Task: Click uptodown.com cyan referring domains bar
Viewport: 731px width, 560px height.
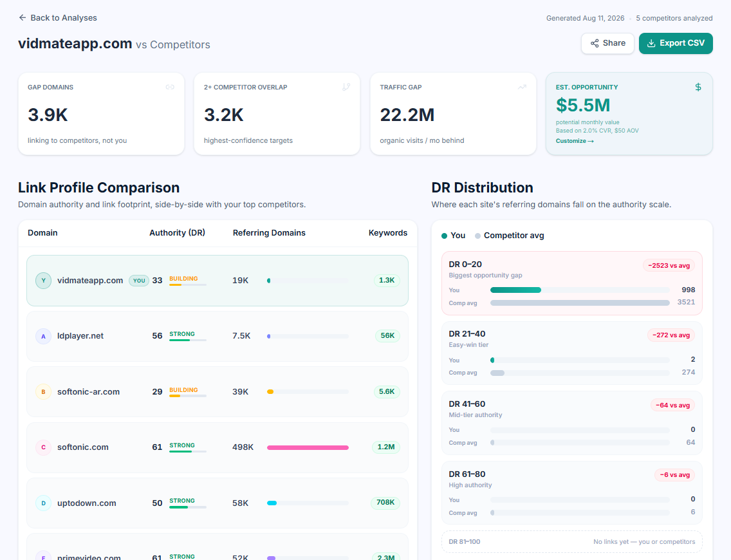Action: pos(272,503)
